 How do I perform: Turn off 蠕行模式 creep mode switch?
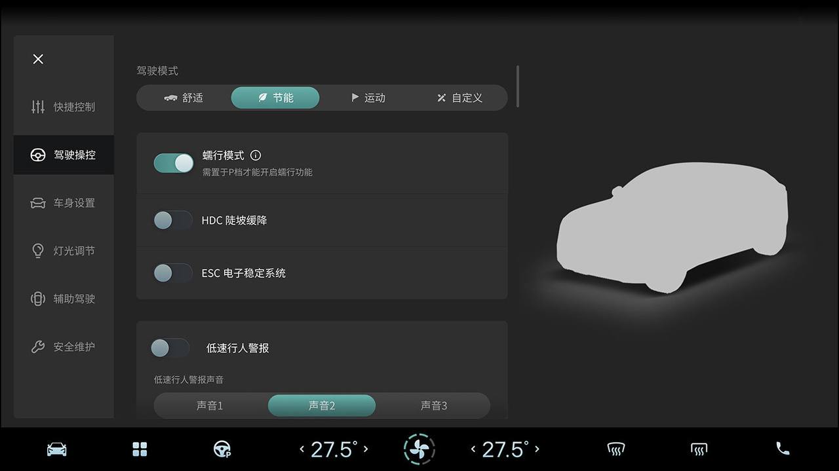174,163
